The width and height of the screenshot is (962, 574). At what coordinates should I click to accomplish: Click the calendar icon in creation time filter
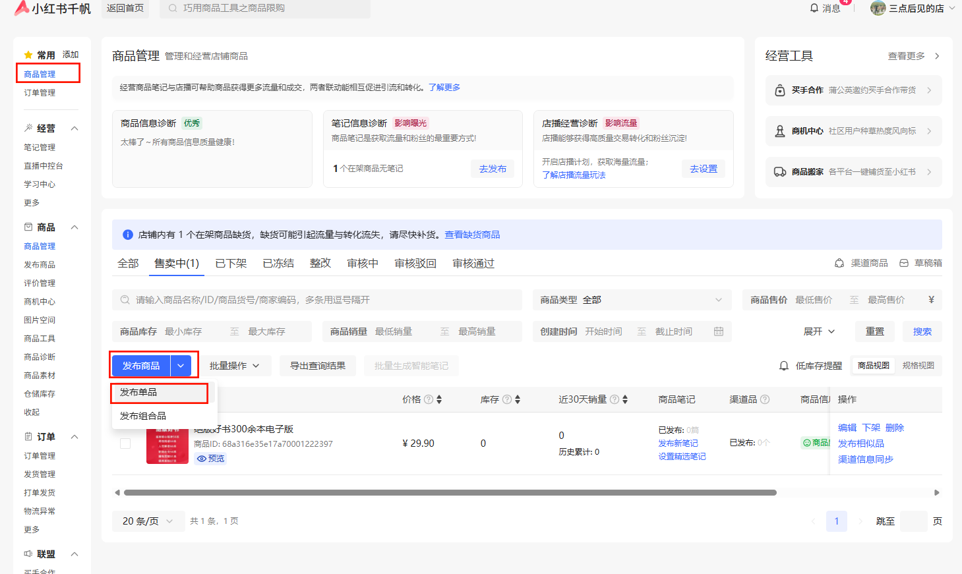pos(719,331)
